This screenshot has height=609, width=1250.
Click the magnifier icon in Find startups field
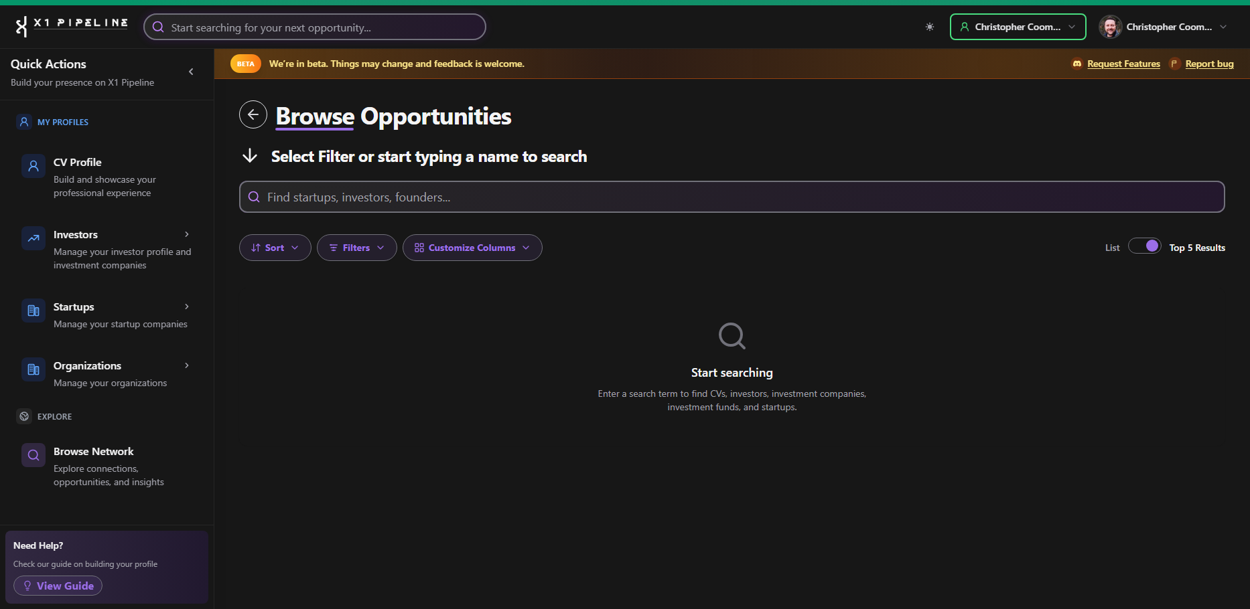254,197
